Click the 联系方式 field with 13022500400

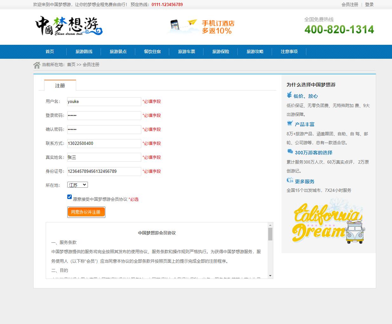click(x=104, y=143)
